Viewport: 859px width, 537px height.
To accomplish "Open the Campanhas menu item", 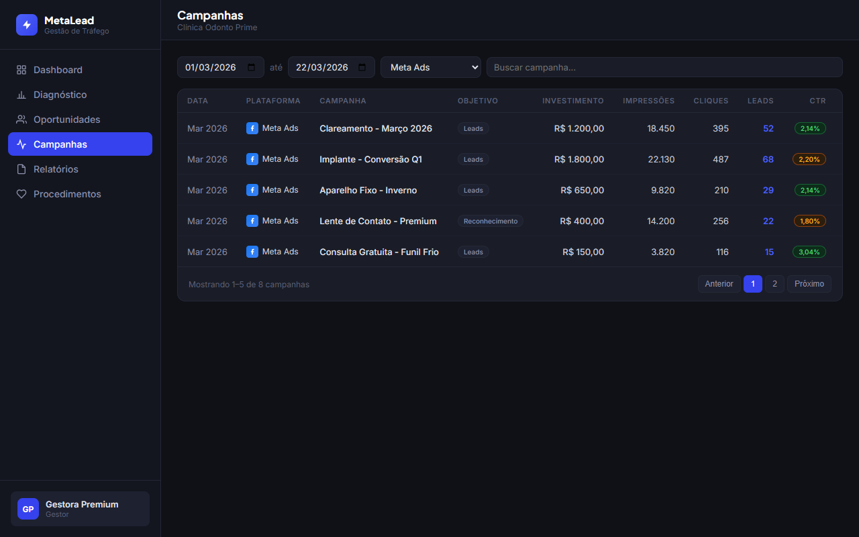I will [80, 144].
